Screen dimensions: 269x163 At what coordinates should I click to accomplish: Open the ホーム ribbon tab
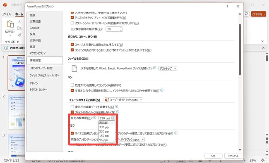tap(19, 14)
